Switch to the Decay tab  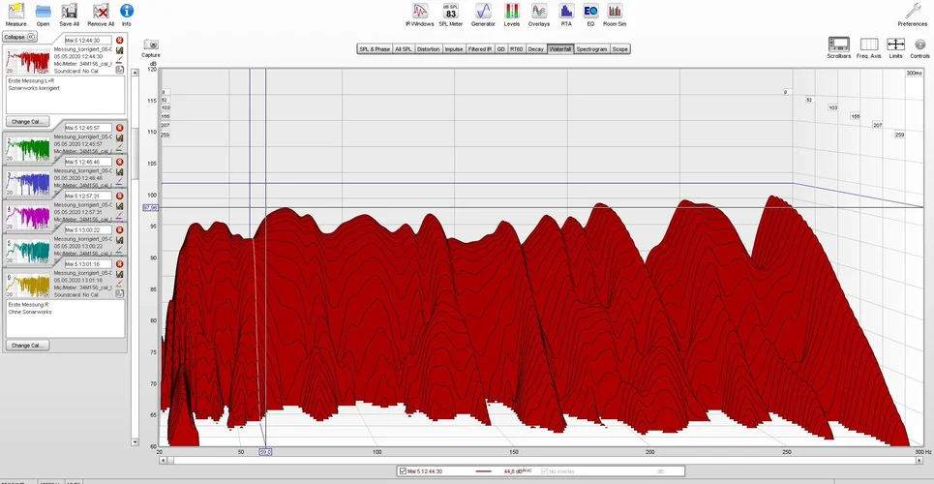pyautogui.click(x=536, y=48)
